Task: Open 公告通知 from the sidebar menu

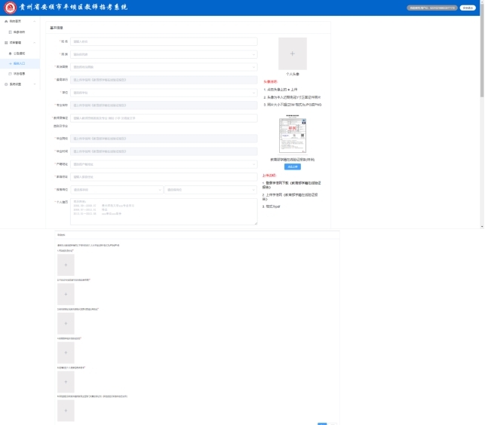Action: point(20,54)
